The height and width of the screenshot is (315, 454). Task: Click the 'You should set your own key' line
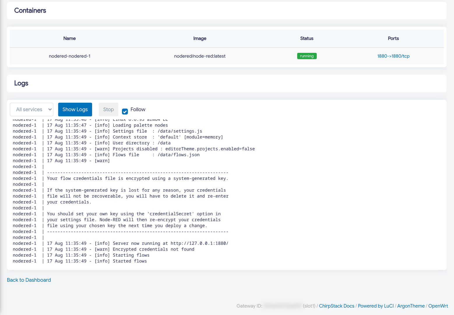[117, 214]
